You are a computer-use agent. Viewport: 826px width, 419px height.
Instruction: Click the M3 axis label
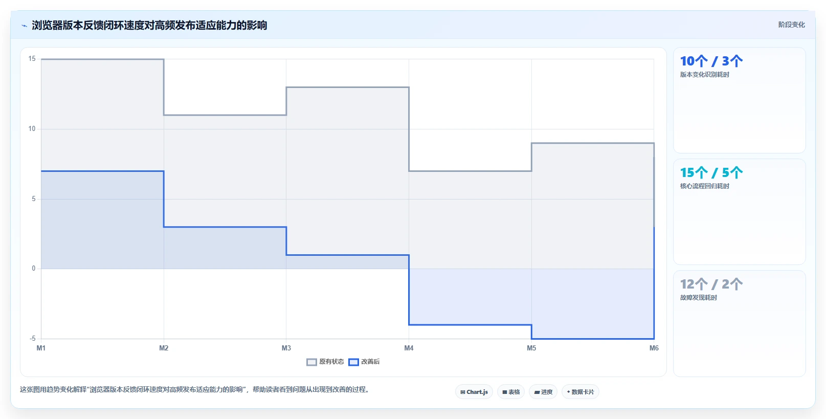tap(286, 348)
